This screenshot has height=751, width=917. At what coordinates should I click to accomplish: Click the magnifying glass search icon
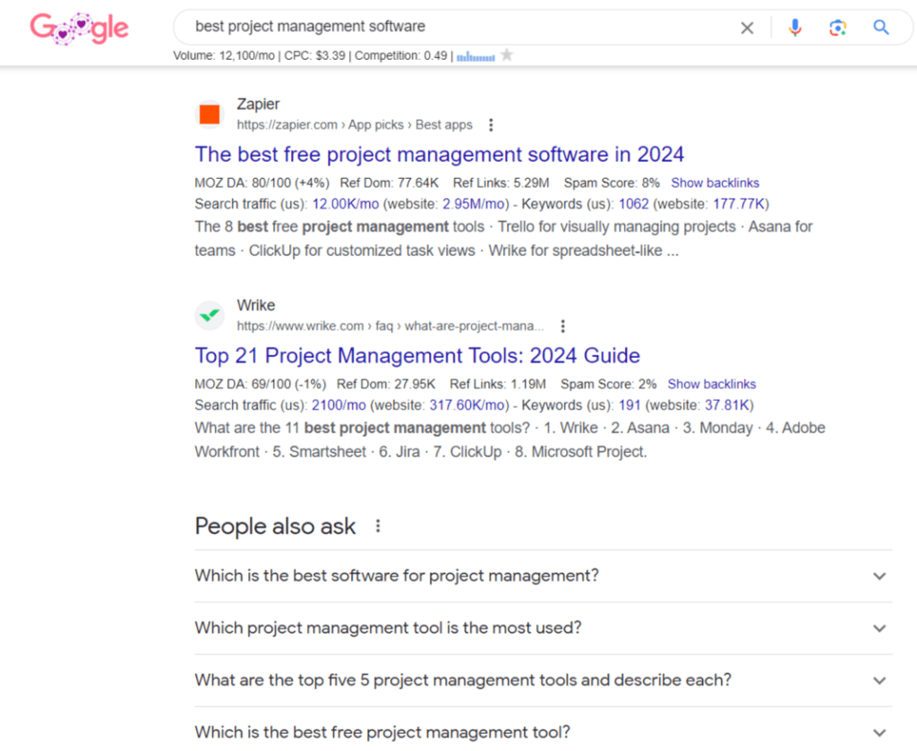(x=880, y=28)
